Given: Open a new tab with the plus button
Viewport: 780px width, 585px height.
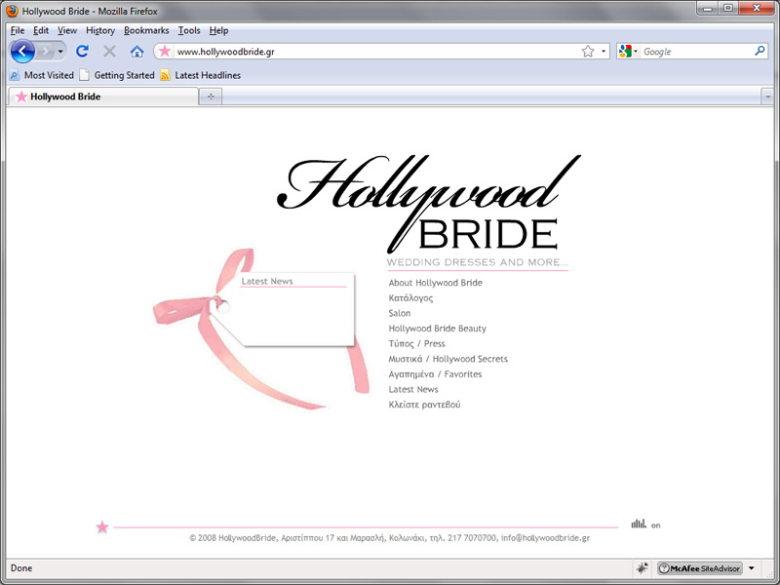Looking at the screenshot, I should 211,97.
